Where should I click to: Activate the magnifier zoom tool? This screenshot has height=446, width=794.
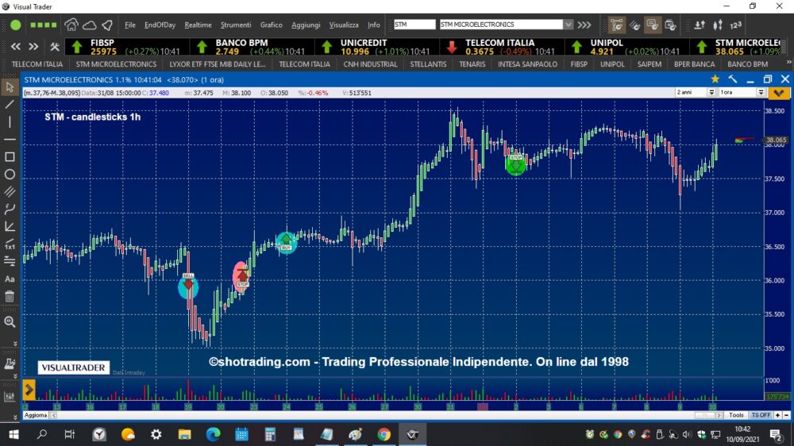pyautogui.click(x=10, y=322)
